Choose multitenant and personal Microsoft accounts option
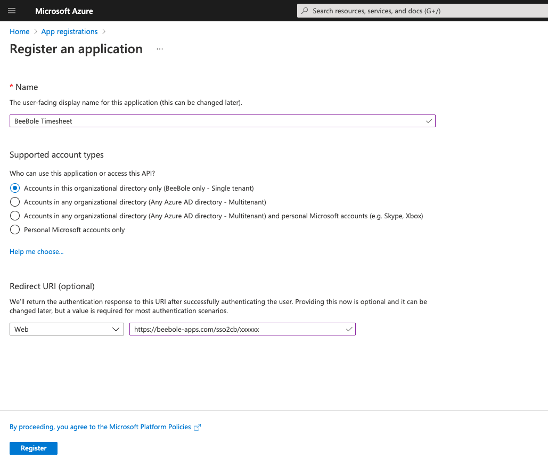Viewport: 548px width, 459px height. pyautogui.click(x=14, y=216)
